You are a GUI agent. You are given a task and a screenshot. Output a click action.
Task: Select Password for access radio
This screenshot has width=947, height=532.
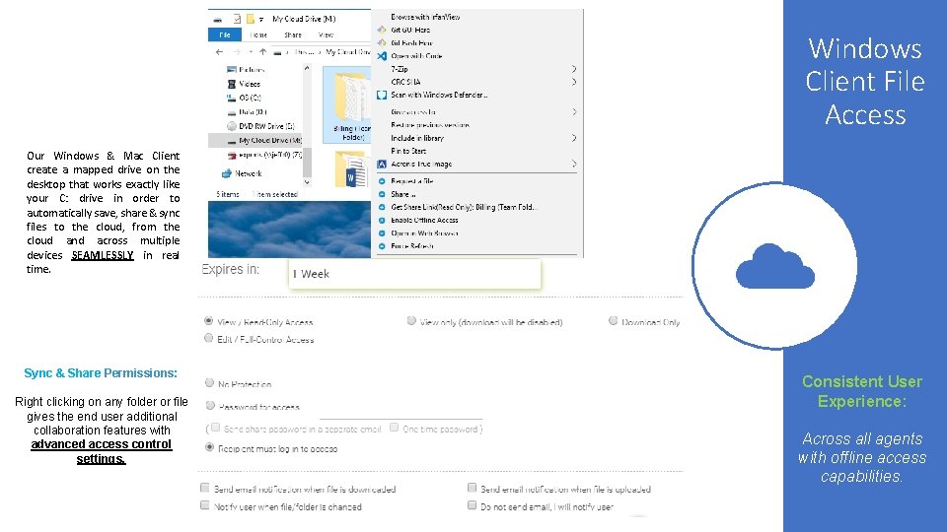point(210,405)
